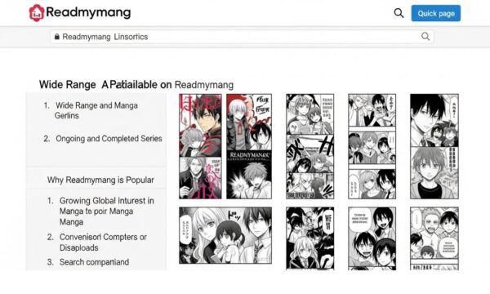Click the Readmymang house logo icon
This screenshot has height=294, width=490.
coord(37,13)
